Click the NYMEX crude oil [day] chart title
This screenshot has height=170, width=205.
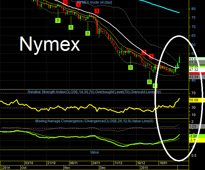coord(95,2)
